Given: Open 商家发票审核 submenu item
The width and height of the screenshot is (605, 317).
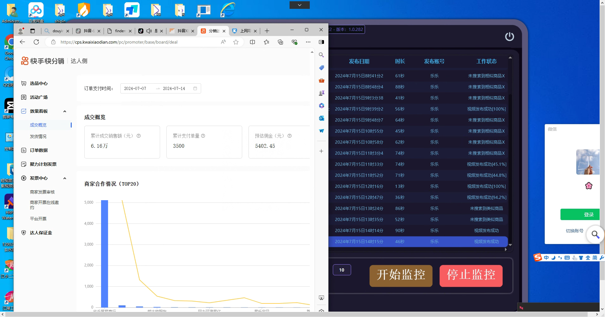Looking at the screenshot, I should coord(42,192).
